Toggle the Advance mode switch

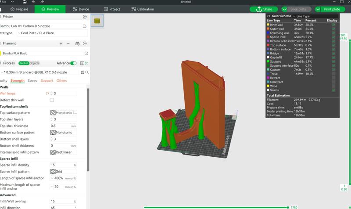point(73,63)
